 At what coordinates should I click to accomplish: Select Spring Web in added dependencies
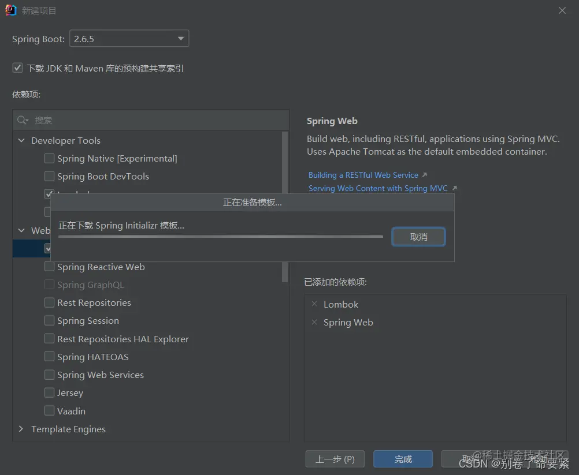pos(348,322)
